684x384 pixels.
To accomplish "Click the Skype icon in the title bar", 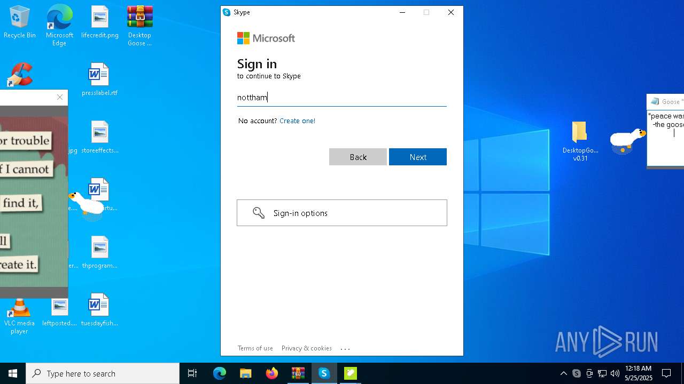I will 227,12.
